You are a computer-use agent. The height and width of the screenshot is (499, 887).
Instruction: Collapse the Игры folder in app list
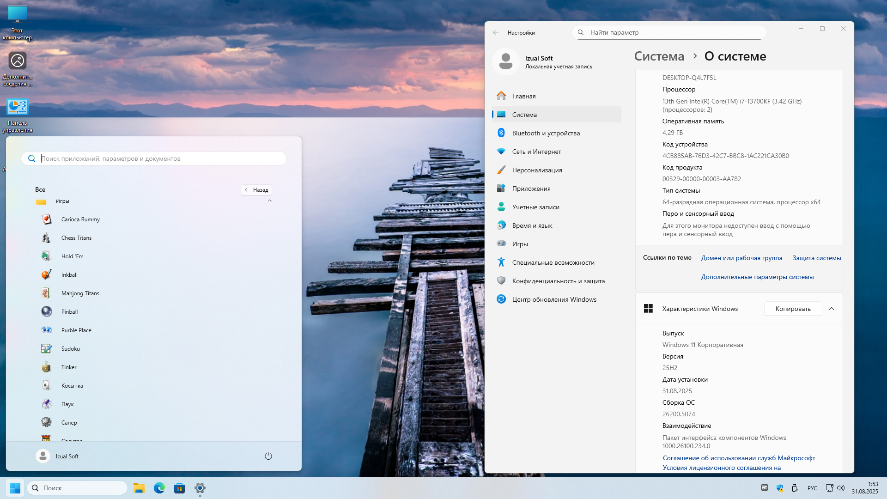(270, 201)
